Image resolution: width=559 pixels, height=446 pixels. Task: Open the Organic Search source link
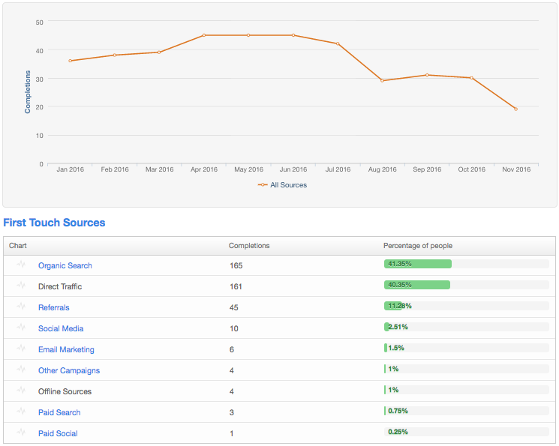pos(65,265)
